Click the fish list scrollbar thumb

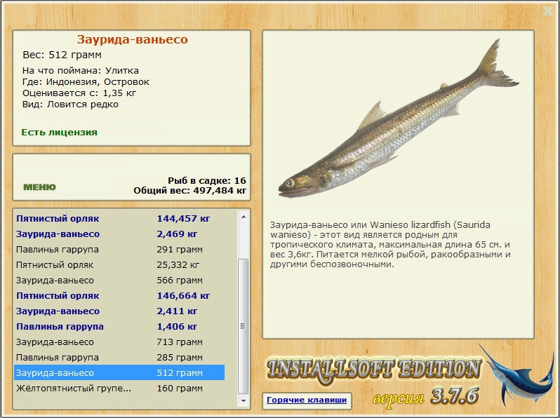point(244,326)
